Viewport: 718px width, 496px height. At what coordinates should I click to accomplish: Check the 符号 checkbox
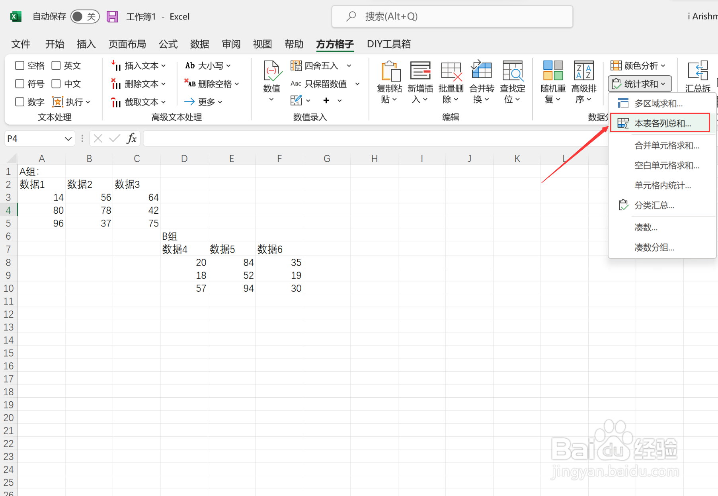tap(20, 84)
